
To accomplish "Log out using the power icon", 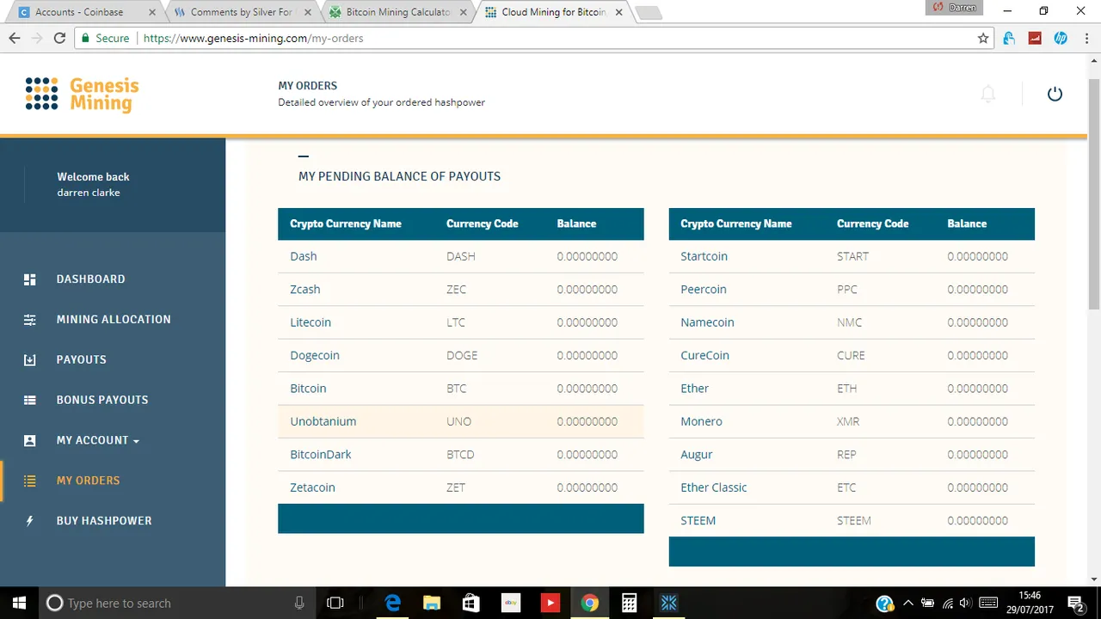I will (1055, 94).
